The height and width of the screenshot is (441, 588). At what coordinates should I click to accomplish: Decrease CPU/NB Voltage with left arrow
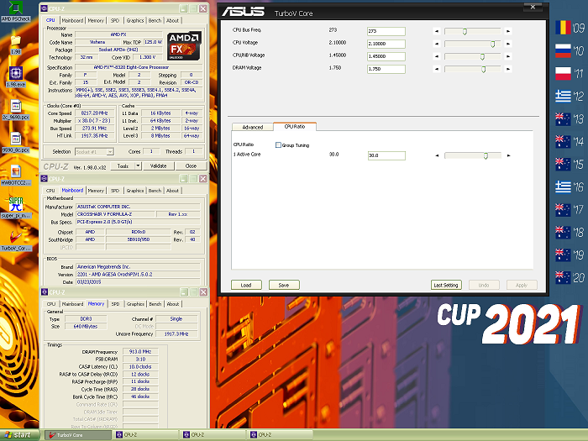[x=437, y=56]
